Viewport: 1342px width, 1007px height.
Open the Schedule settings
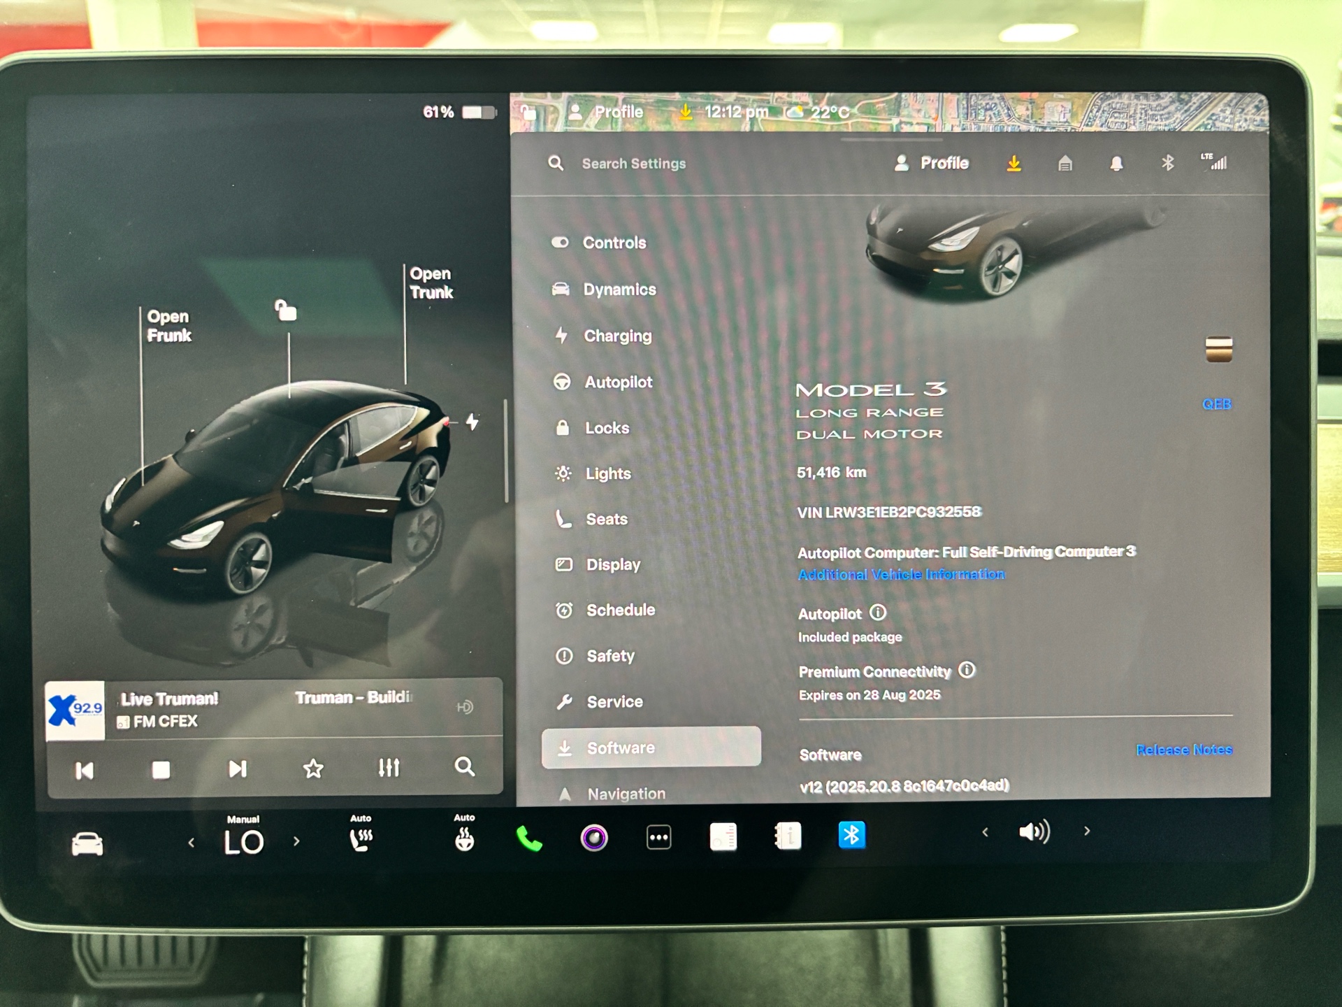click(x=605, y=610)
